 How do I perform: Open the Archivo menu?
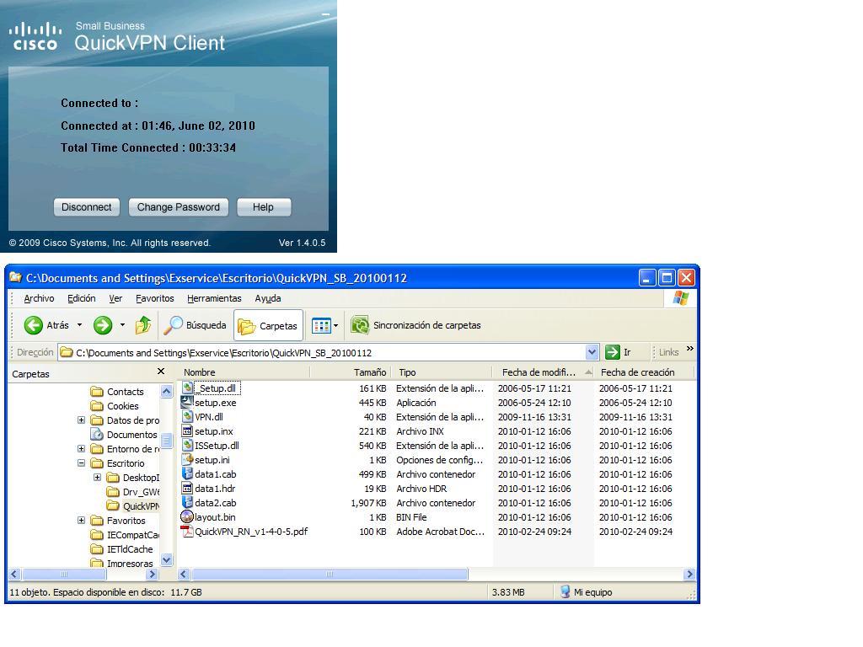point(39,298)
